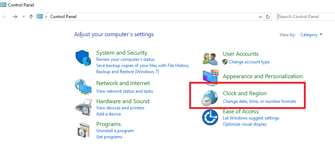Open the Network and Internet globe icon
The width and height of the screenshot is (335, 147).
click(84, 87)
